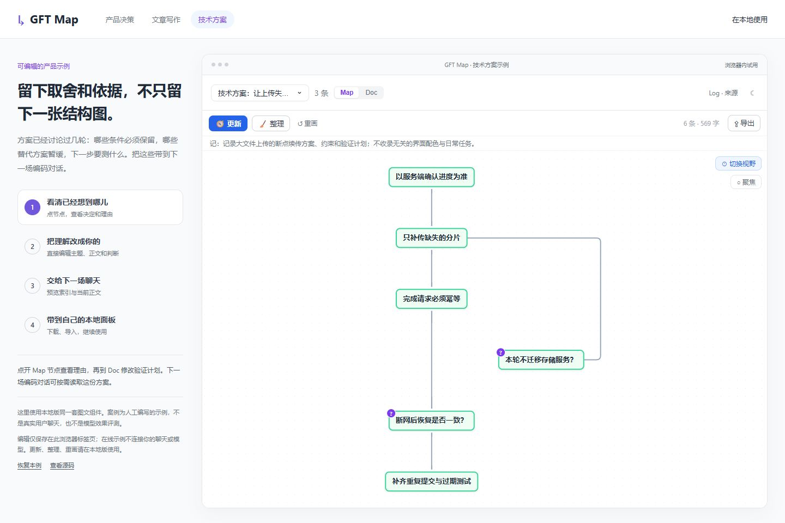This screenshot has height=523, width=785.
Task: Select node 只补传缺失的分片
Action: [432, 238]
